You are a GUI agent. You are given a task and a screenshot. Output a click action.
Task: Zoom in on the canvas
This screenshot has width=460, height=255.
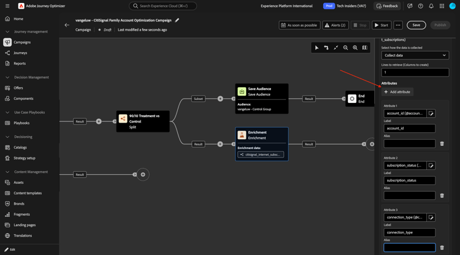point(355,47)
